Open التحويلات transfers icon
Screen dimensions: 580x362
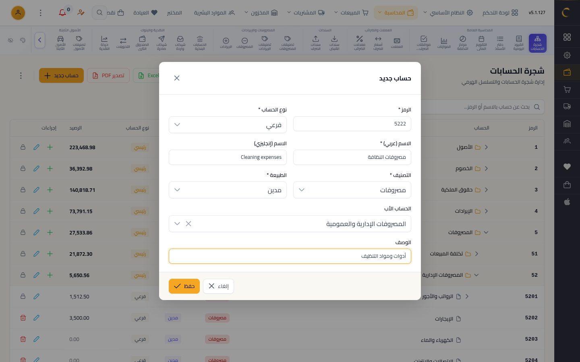123,43
